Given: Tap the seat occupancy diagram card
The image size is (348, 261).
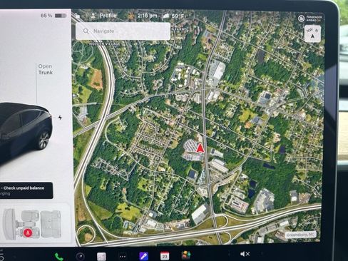Looking at the screenshot, I should click(34, 224).
